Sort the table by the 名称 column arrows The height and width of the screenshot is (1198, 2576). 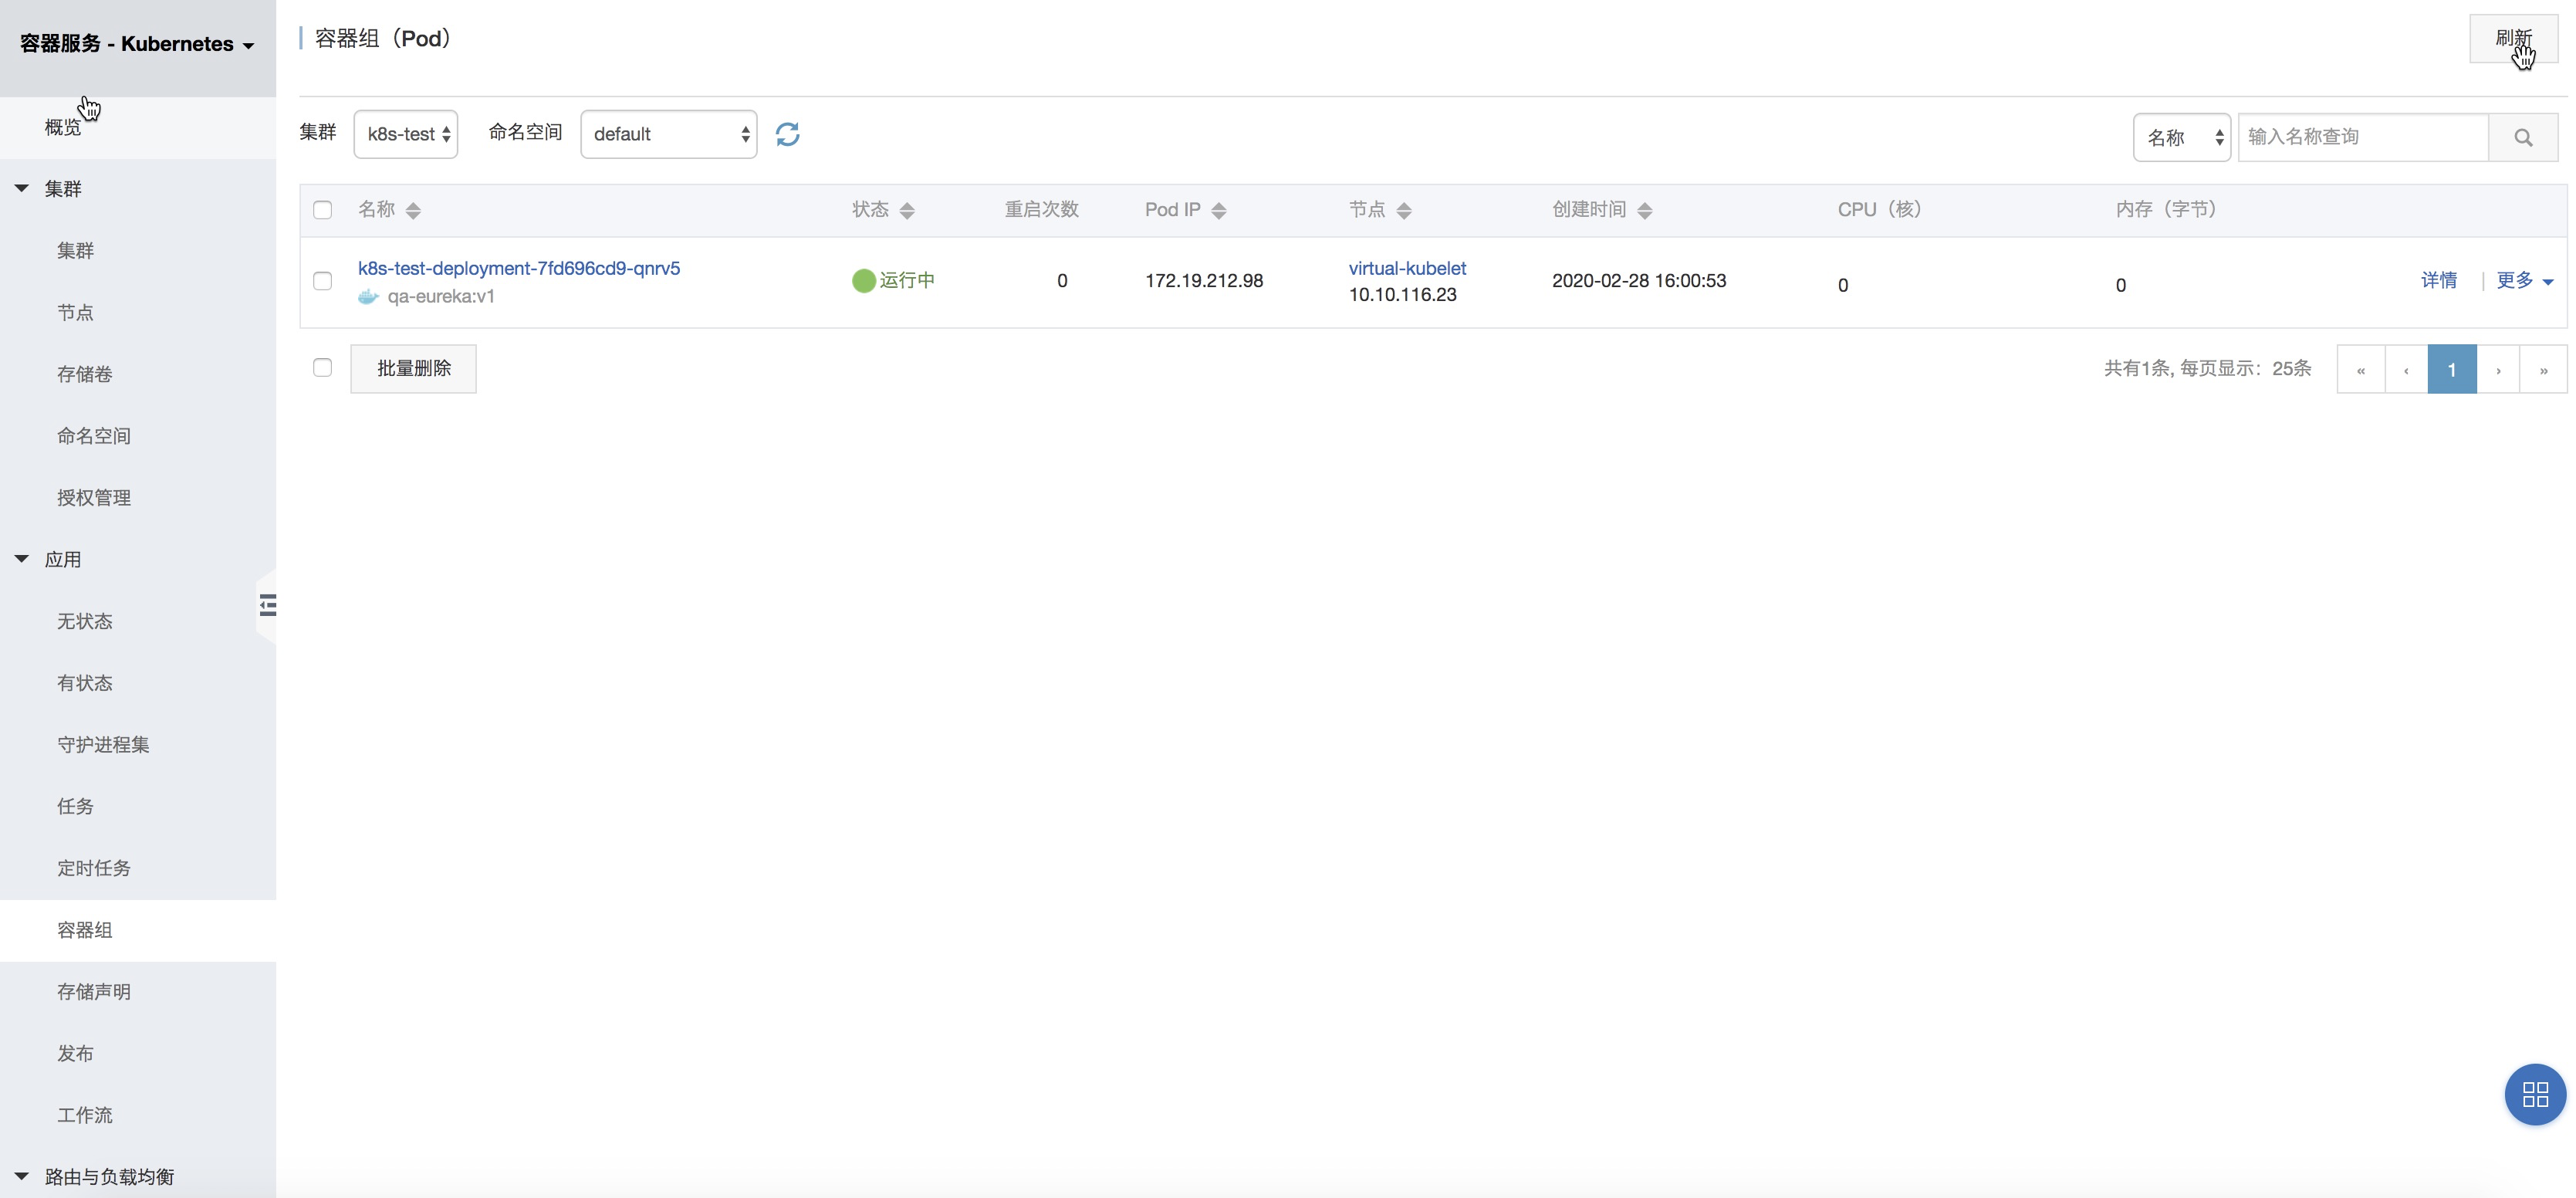(413, 210)
